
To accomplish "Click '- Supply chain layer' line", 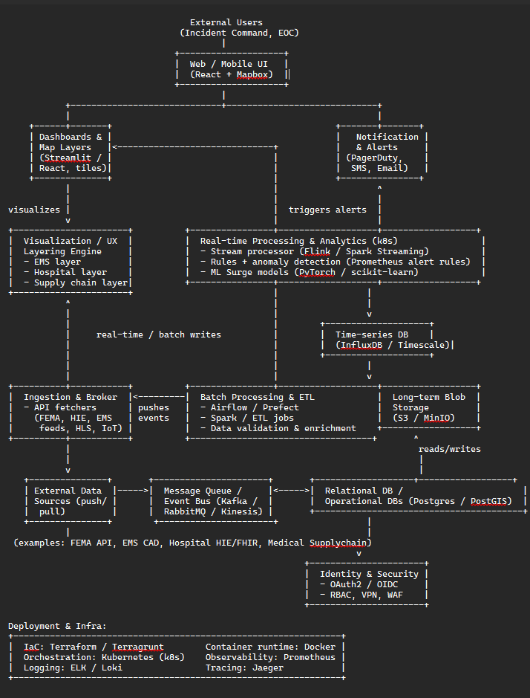I will [x=76, y=282].
